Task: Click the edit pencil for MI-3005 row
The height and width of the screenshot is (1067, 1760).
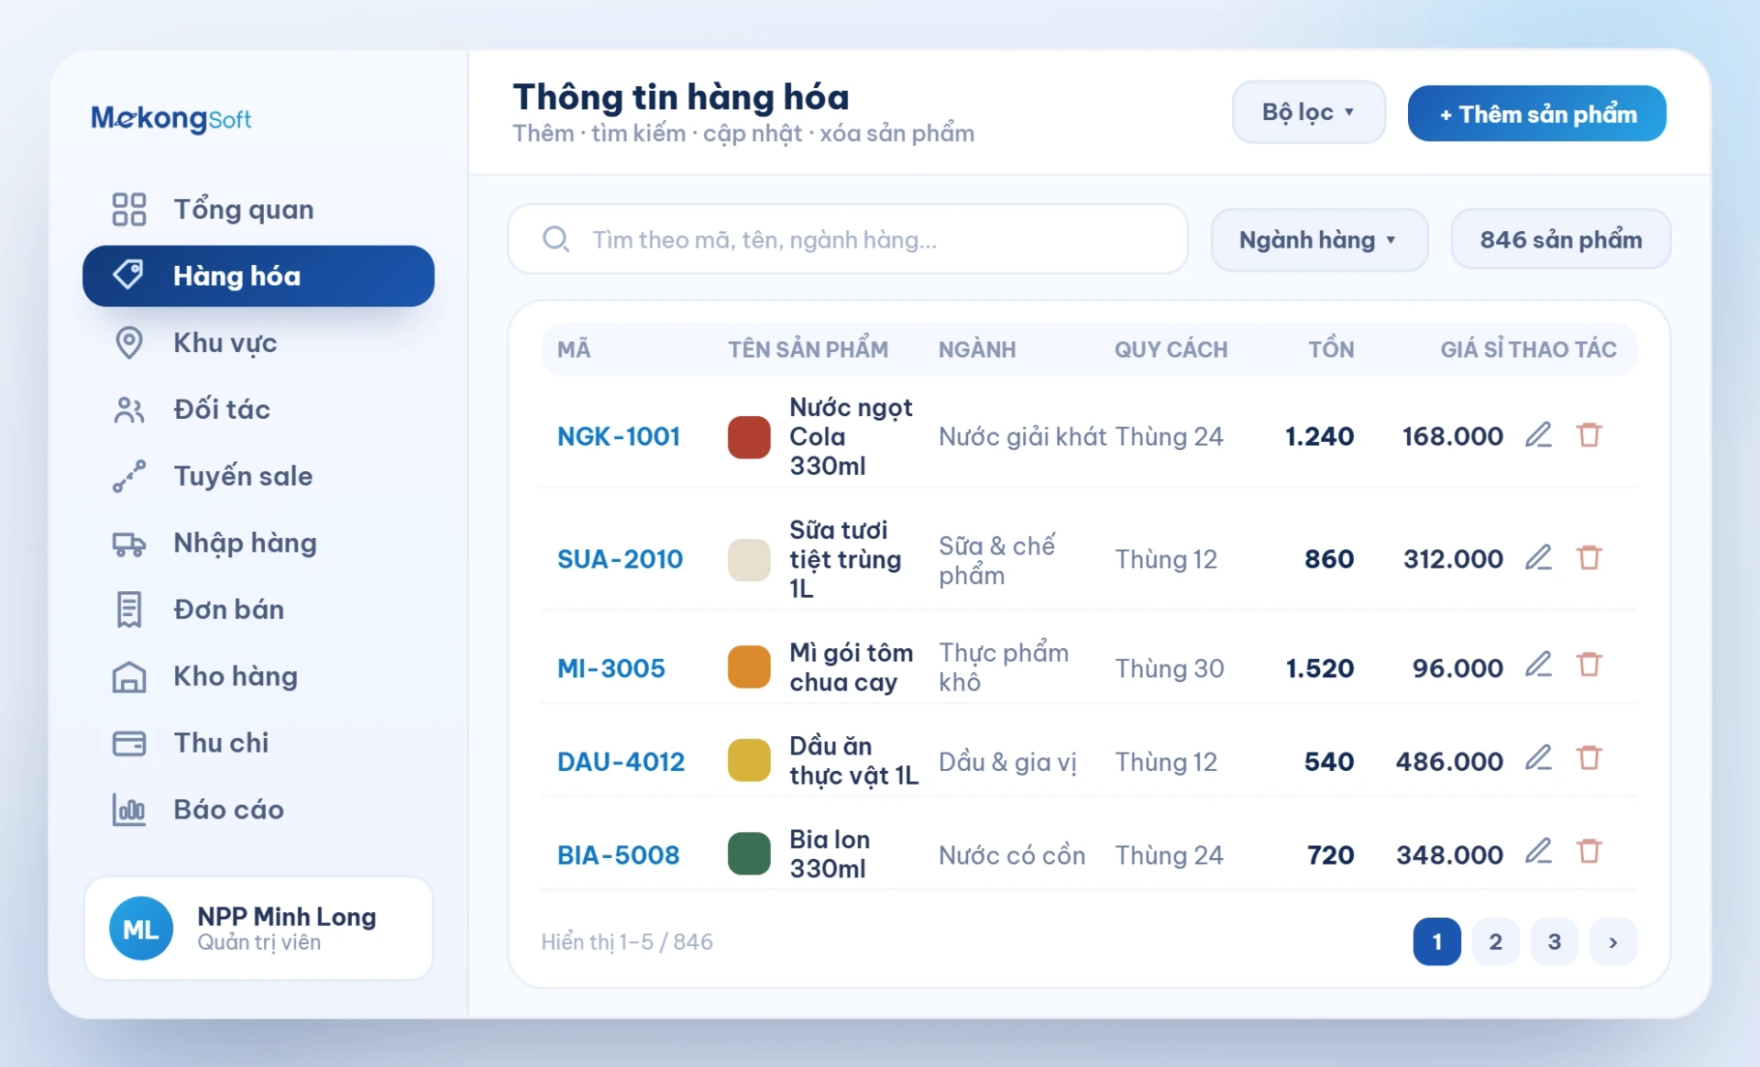Action: coord(1538,665)
